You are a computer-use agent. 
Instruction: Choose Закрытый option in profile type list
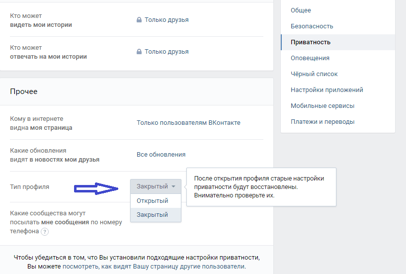coord(156,215)
